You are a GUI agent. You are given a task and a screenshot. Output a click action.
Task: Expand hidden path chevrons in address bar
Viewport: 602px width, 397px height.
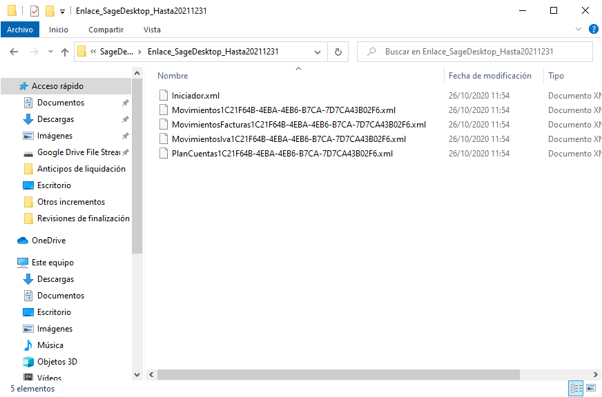pos(93,52)
